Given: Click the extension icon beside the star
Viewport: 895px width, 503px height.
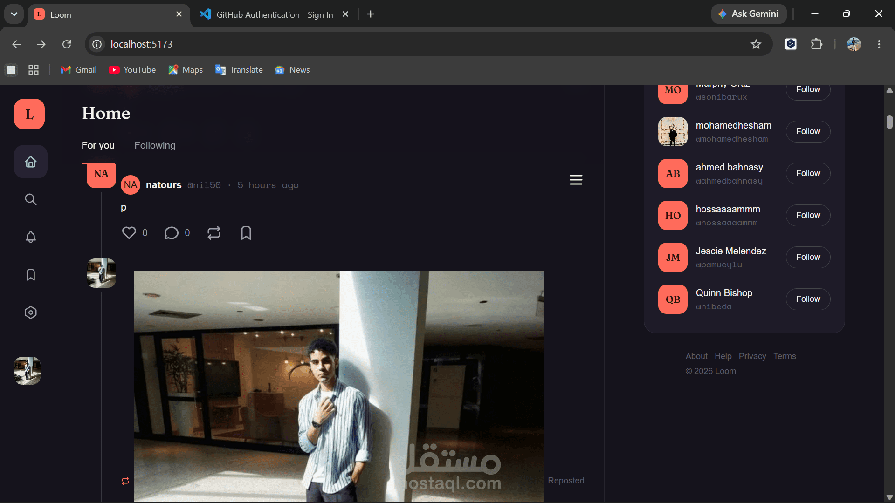Looking at the screenshot, I should tap(791, 44).
